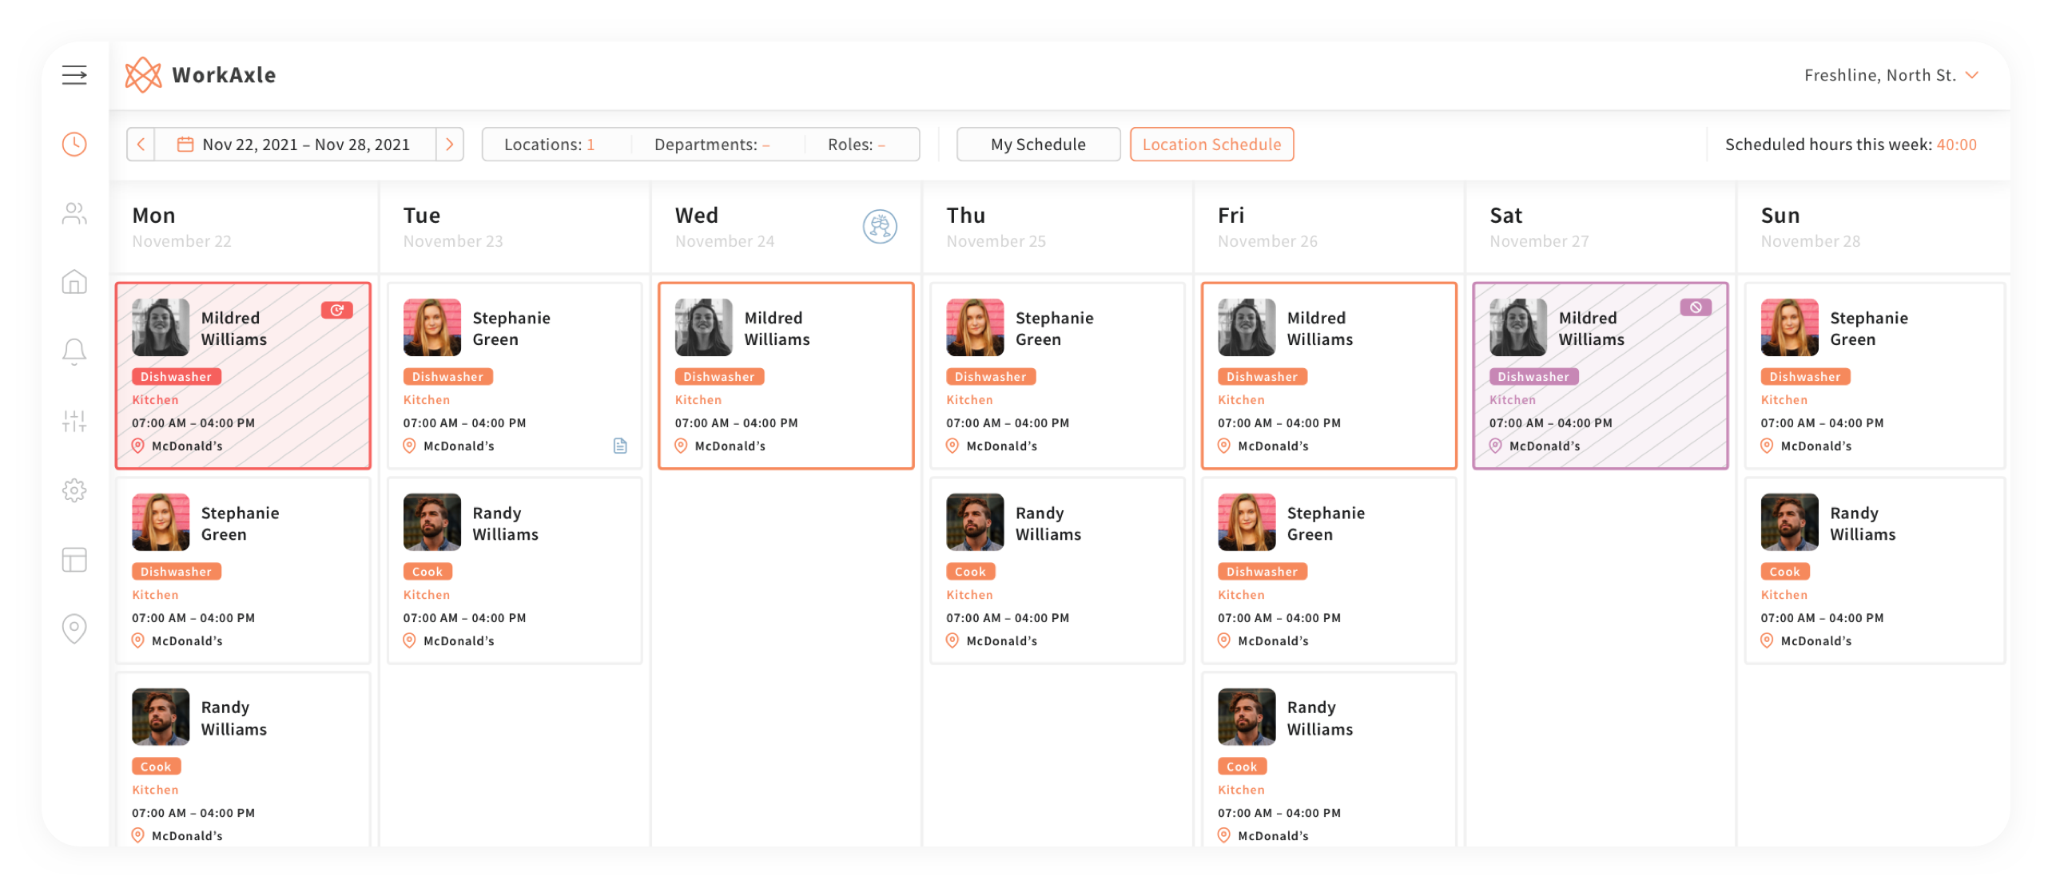Open the home sidebar icon
Screen dimensions: 2052x888
pos(74,282)
